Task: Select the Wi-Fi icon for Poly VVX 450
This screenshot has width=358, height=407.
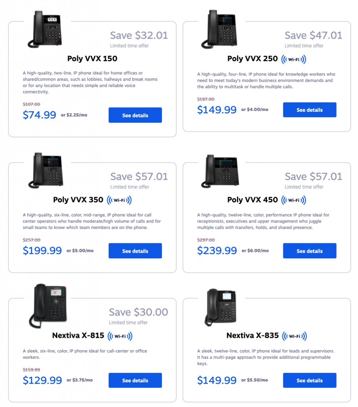Action: click(294, 200)
